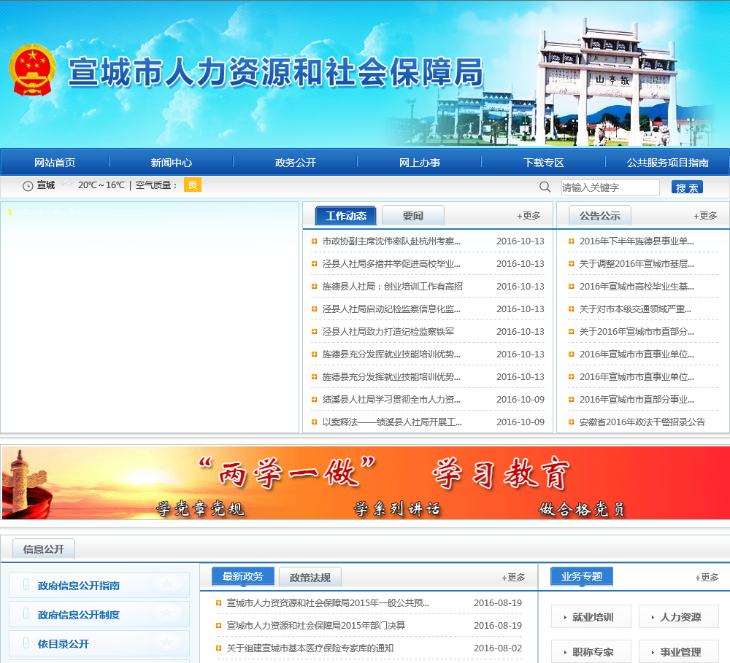730x663 pixels.
Task: Click +更多 in the 公告公示 panel
Action: point(706,216)
